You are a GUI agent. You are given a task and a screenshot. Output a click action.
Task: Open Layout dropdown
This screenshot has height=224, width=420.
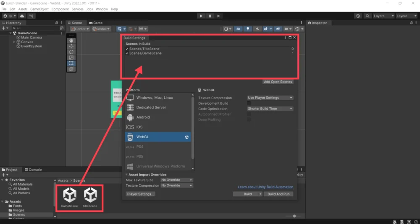(x=406, y=16)
